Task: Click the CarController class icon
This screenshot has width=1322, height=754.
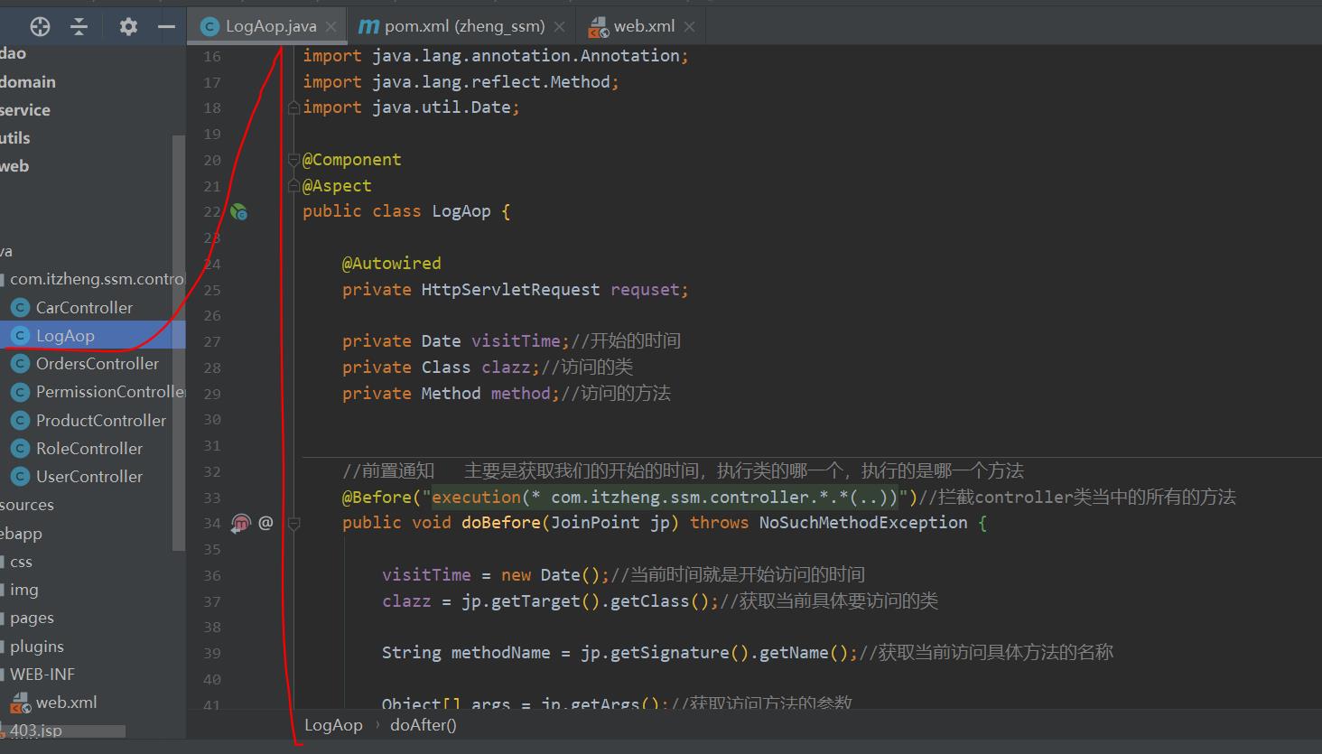Action: [20, 308]
